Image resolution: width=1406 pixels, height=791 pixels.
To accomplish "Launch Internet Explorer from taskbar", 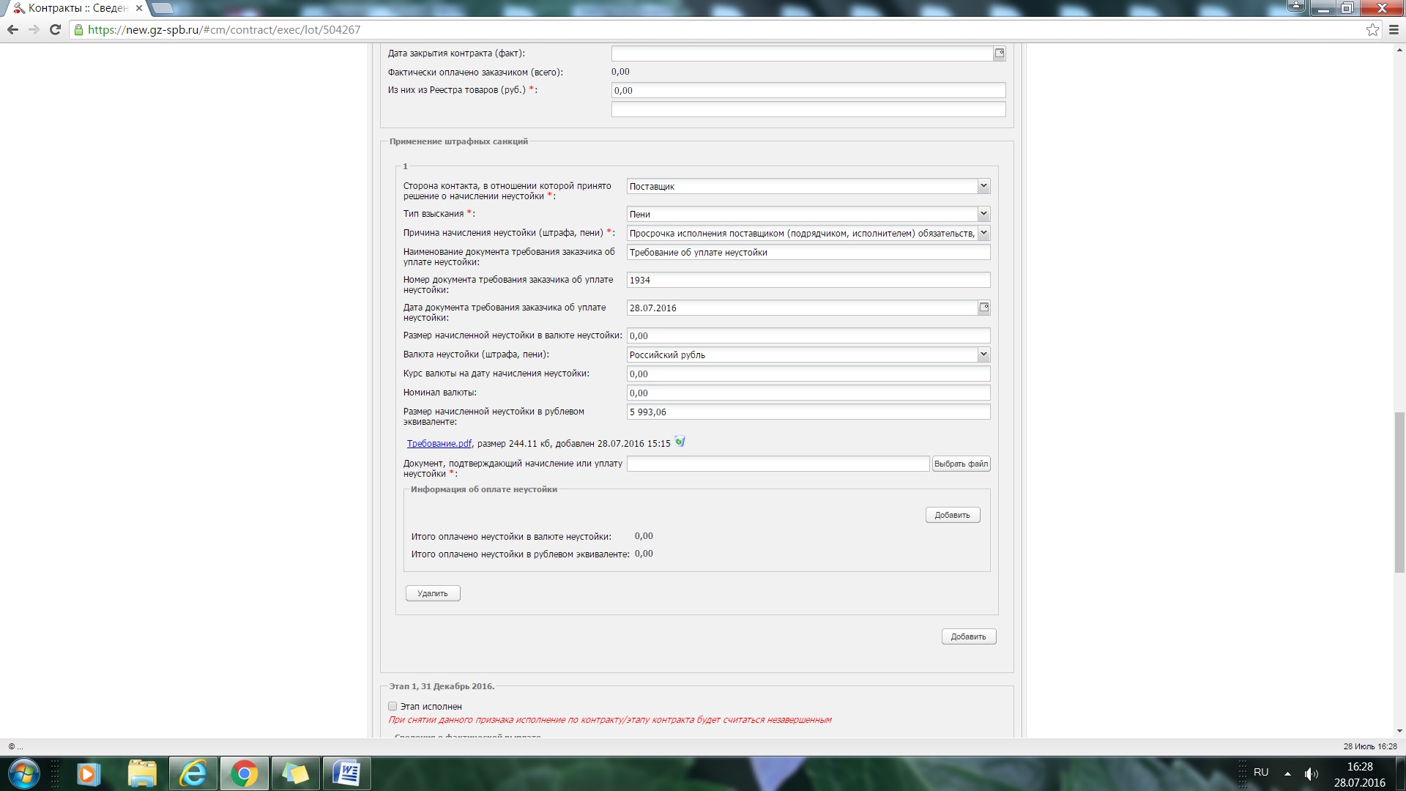I will [193, 773].
